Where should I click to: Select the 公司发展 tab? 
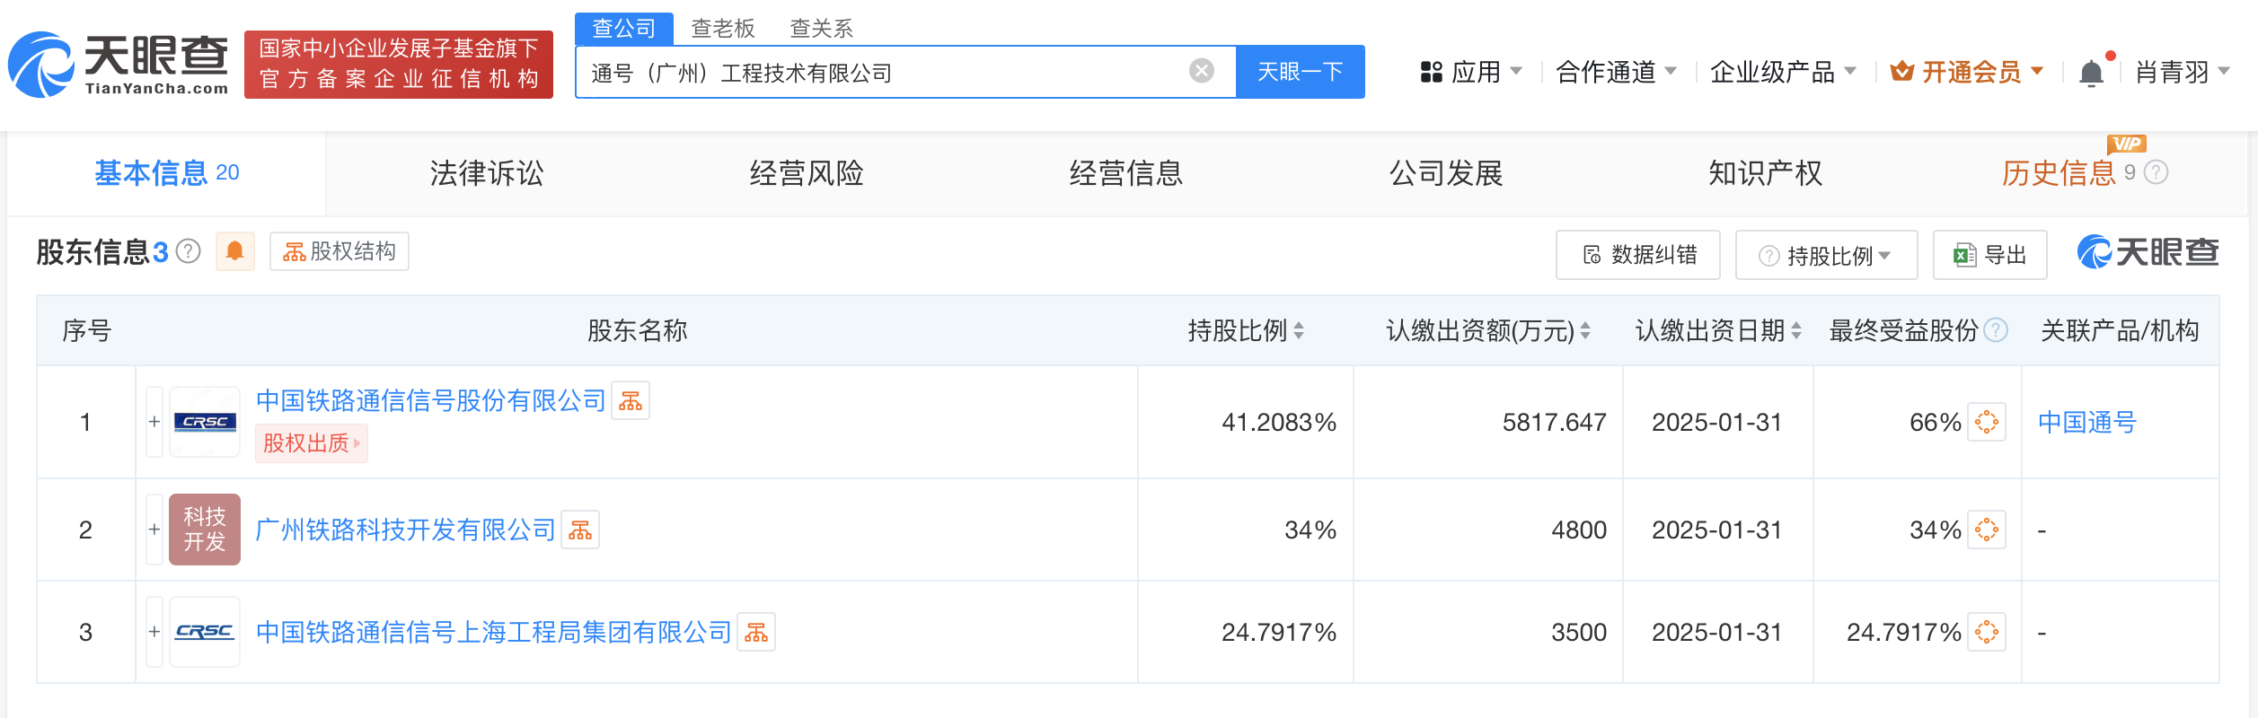[x=1446, y=173]
